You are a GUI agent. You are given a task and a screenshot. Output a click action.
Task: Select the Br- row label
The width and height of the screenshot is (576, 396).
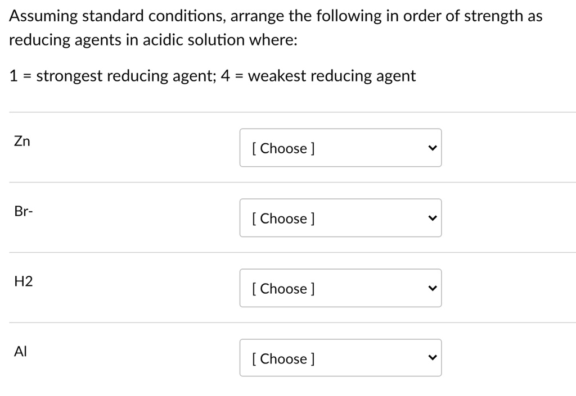[23, 211]
